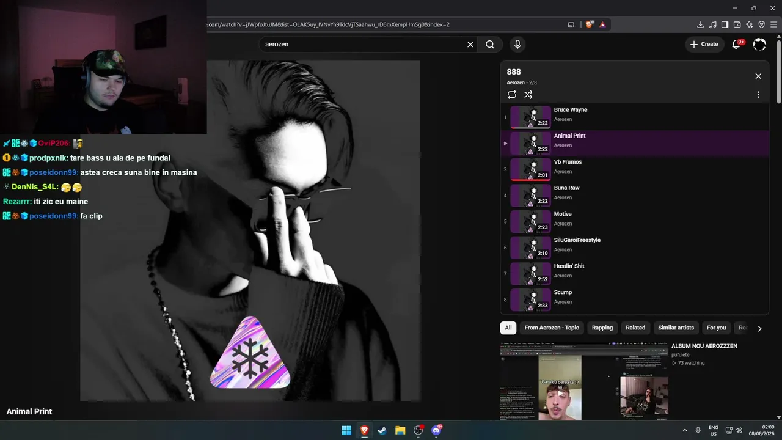Open the Brave VPN shield icon

762,24
